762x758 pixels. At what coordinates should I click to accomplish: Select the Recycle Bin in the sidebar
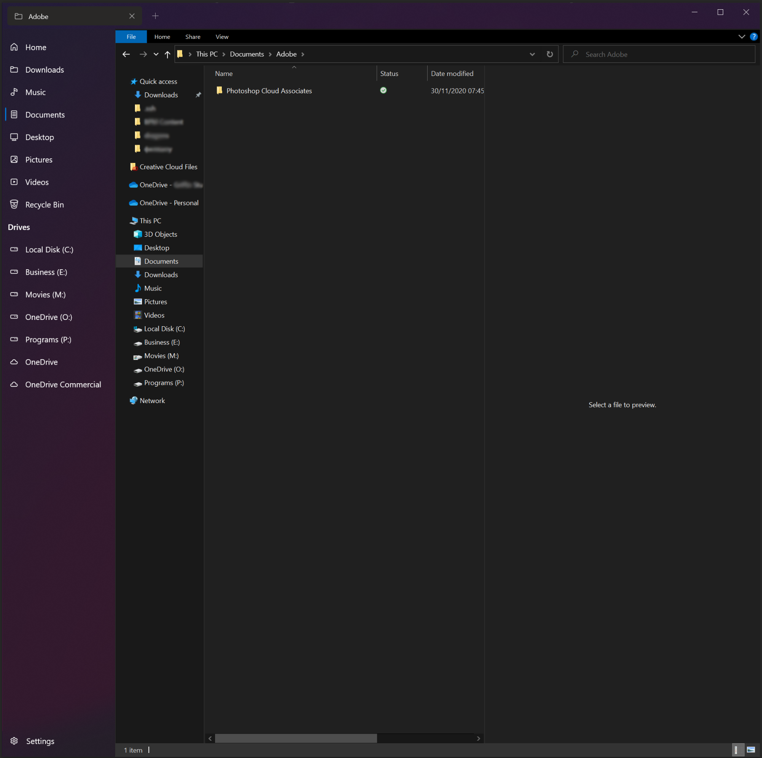point(44,204)
